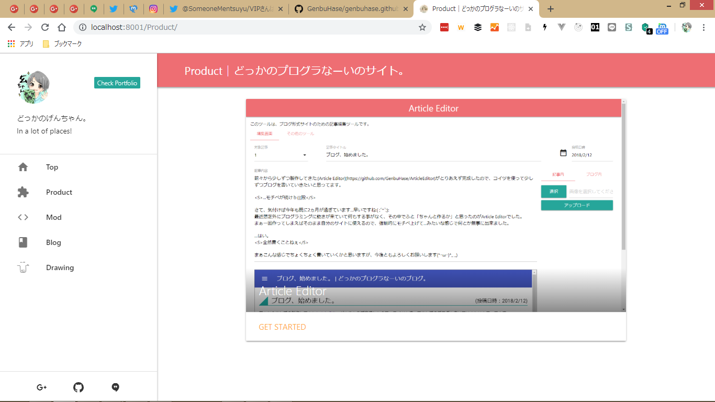Click the GitHub icon in sidebar footer

coord(79,387)
